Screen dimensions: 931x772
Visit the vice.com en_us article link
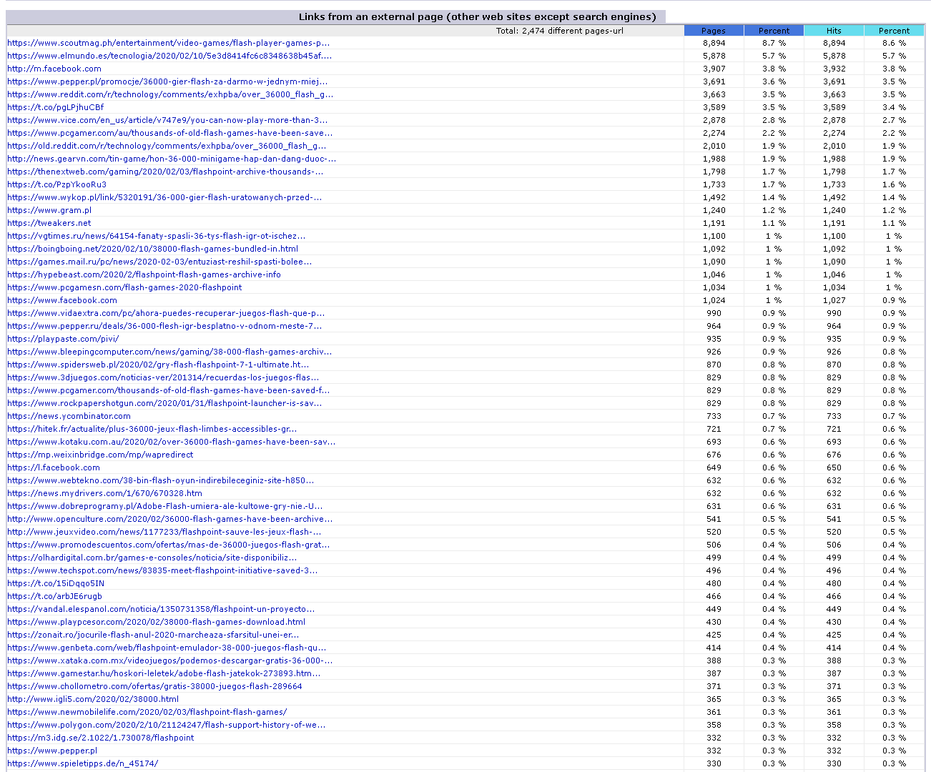click(x=167, y=120)
